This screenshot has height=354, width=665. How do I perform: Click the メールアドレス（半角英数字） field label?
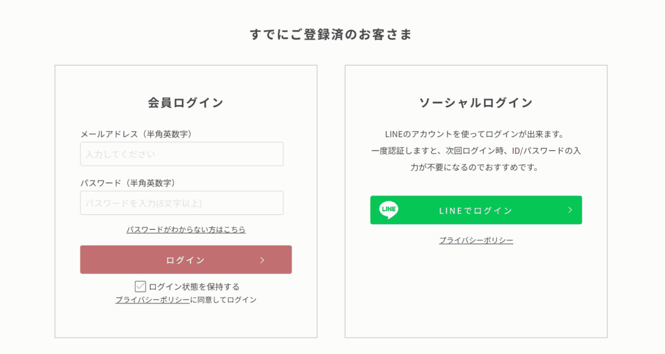[136, 134]
